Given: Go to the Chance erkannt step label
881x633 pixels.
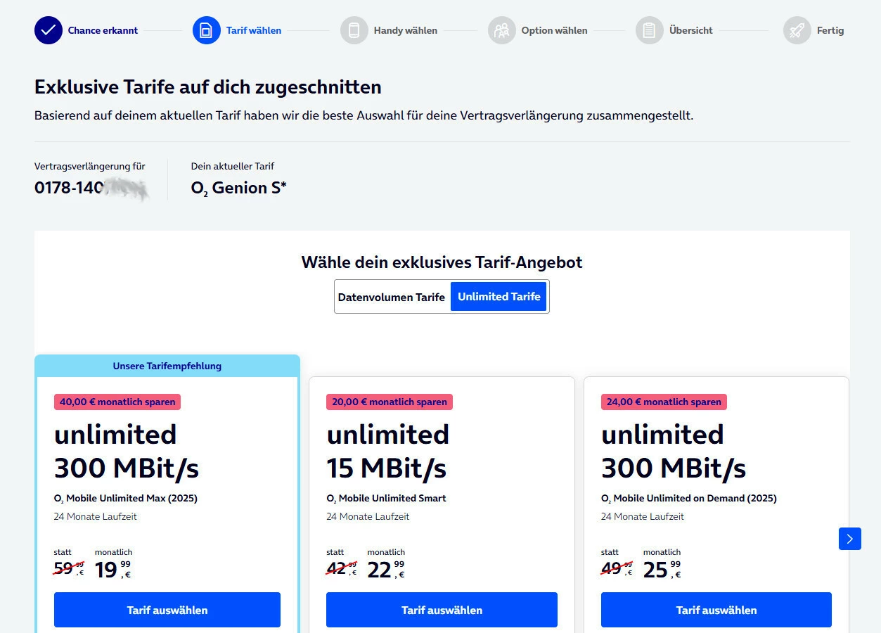Looking at the screenshot, I should coord(103,30).
